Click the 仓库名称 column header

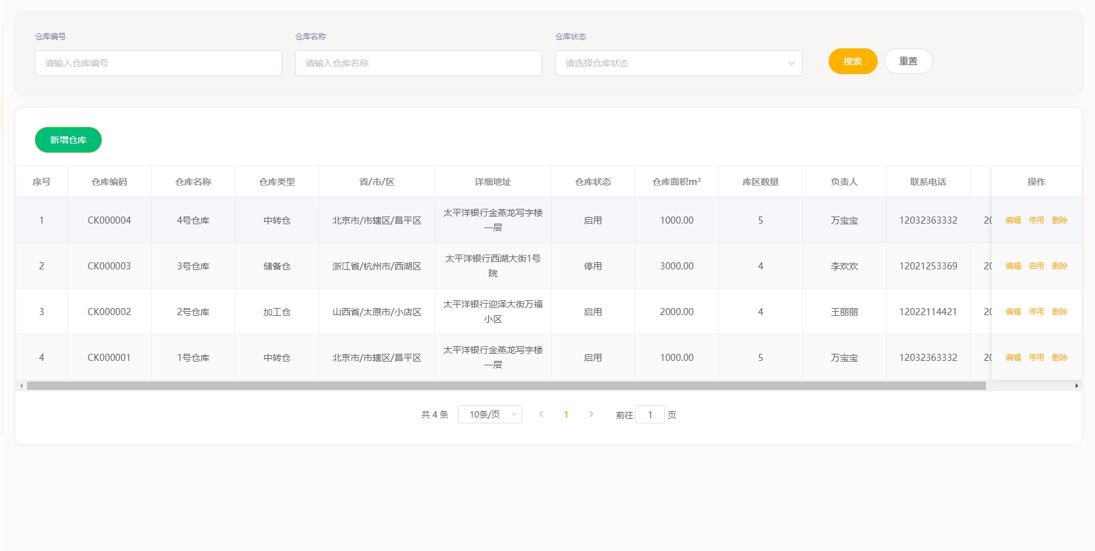193,182
